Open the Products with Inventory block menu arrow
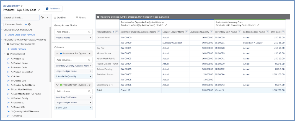Image resolution: width=295 pixels, height=121 pixels. pos(90,85)
